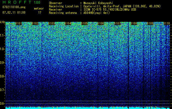Click the 0102 time marker label
The width and height of the screenshot is (172, 109).
[35, 23]
